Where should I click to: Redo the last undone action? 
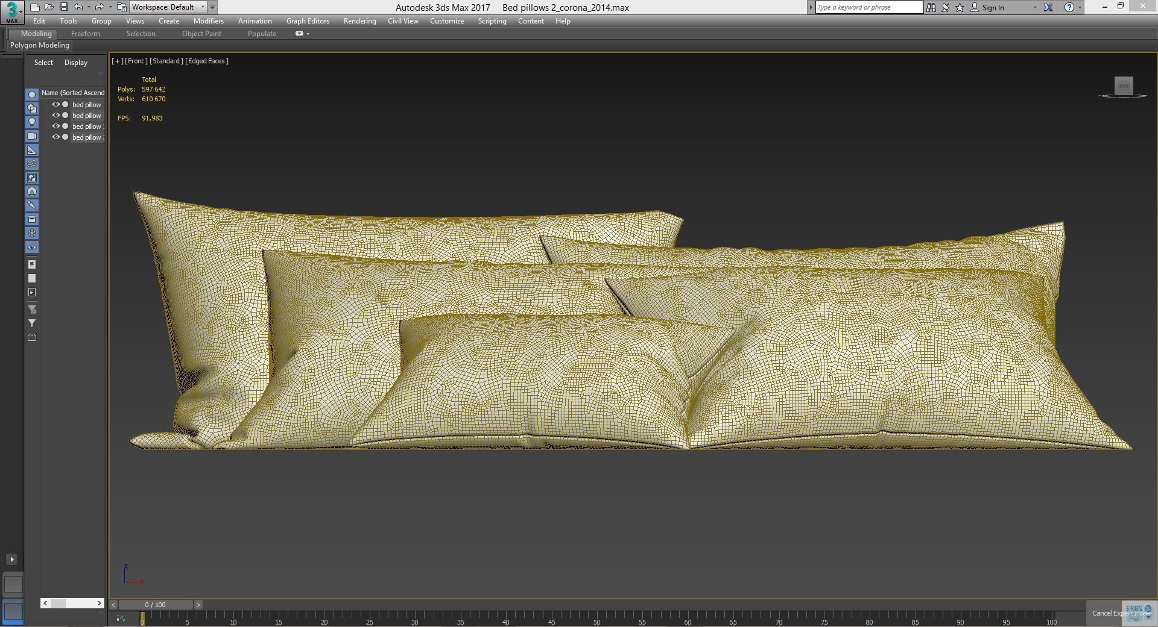[x=100, y=7]
